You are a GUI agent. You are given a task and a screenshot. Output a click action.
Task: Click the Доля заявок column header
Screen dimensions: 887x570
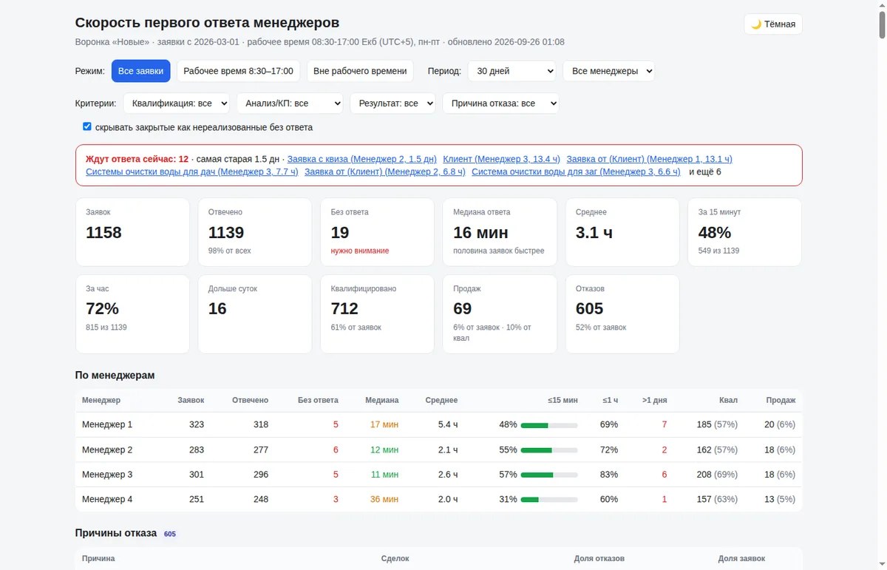coord(741,558)
